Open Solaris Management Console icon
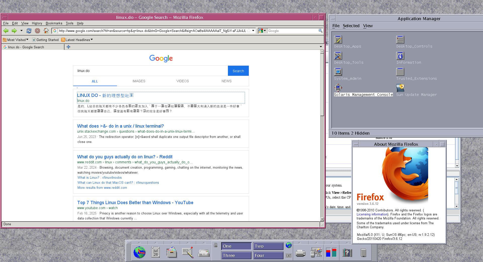Image resolution: width=483 pixels, height=262 pixels. tap(338, 88)
